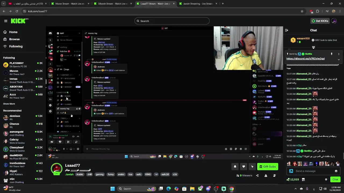Select the gaming tag
The image size is (344, 193).
pos(99,174)
